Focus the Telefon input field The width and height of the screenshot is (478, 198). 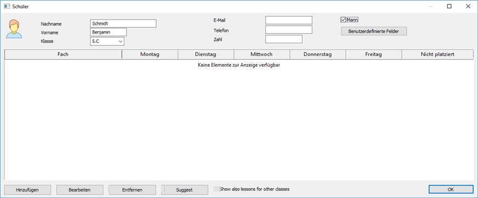click(x=289, y=30)
